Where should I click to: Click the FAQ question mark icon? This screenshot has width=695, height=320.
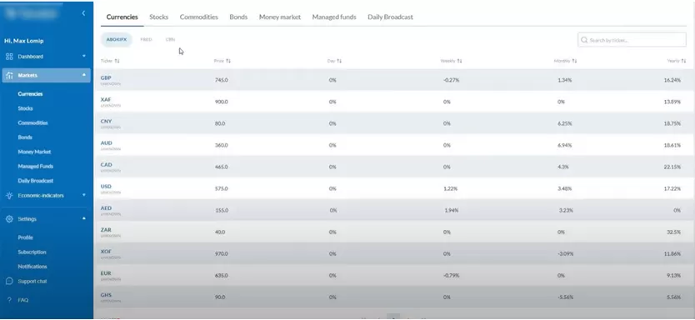click(9, 300)
